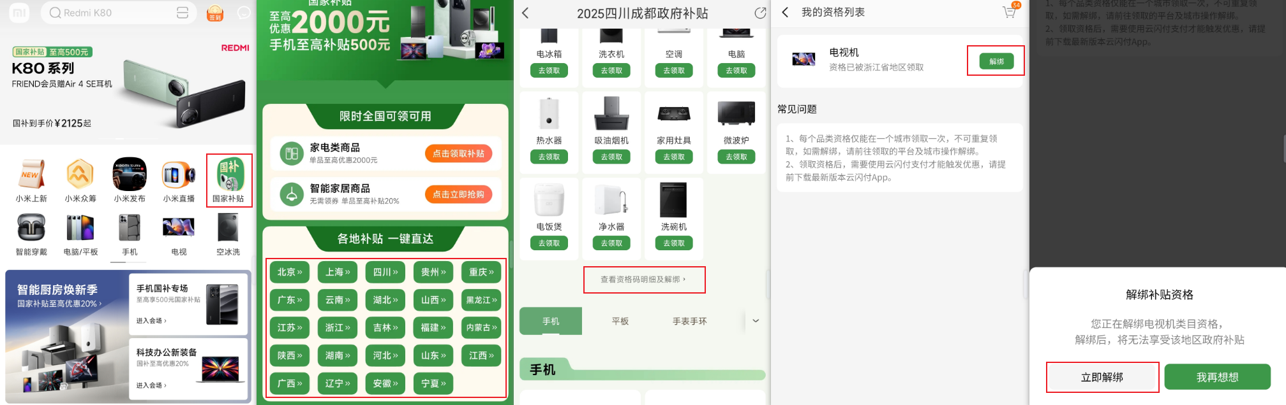
Task: Tap the 签到 check-in icon
Action: tap(215, 13)
